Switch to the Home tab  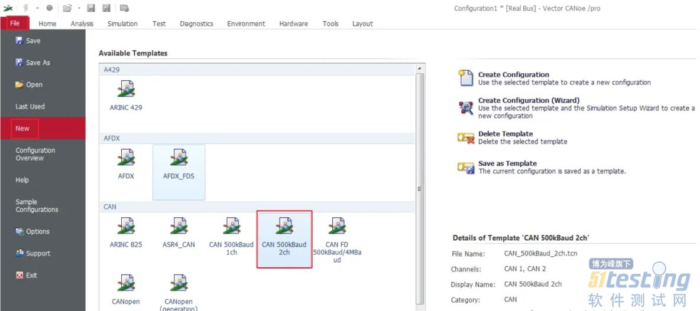[x=47, y=24]
